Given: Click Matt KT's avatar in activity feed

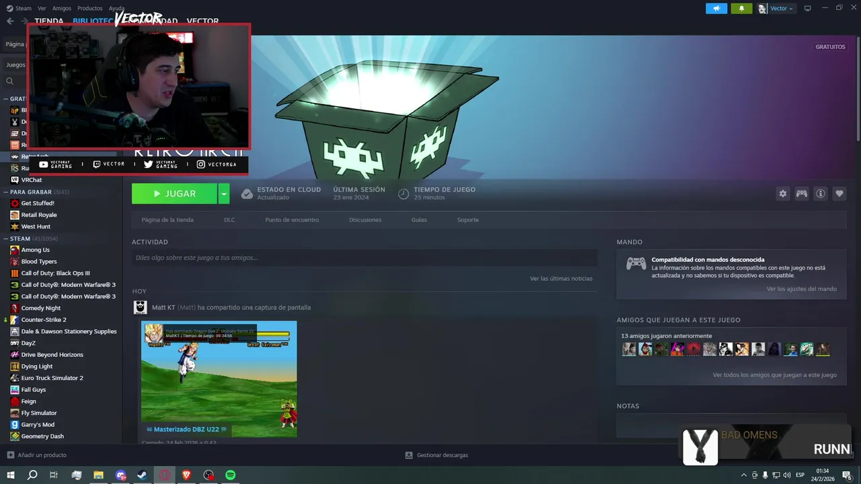Looking at the screenshot, I should click(140, 307).
